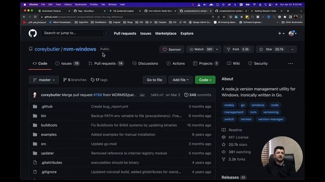Select the Code tab

click(40, 63)
